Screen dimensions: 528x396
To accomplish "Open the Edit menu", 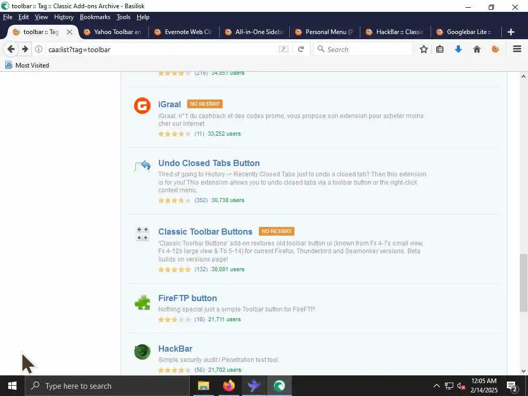I will pos(24,17).
